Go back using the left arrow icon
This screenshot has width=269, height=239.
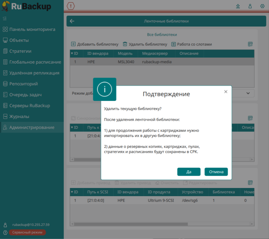[72, 21]
